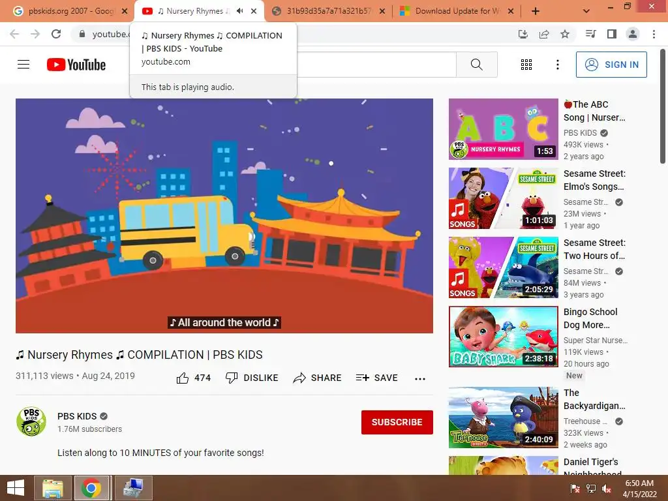
Task: Open the network computers taskbar app
Action: (x=133, y=488)
